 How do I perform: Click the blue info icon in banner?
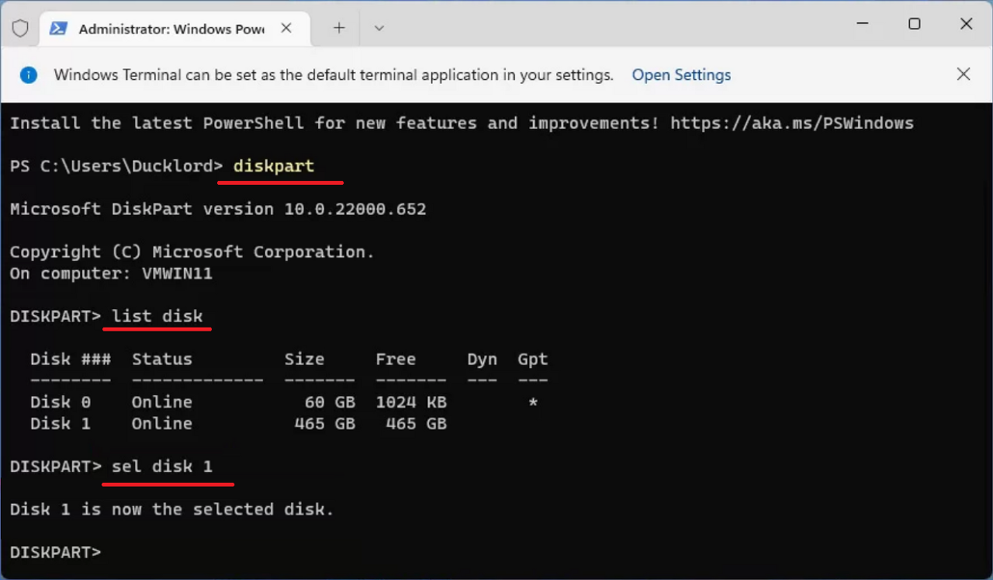(x=28, y=75)
